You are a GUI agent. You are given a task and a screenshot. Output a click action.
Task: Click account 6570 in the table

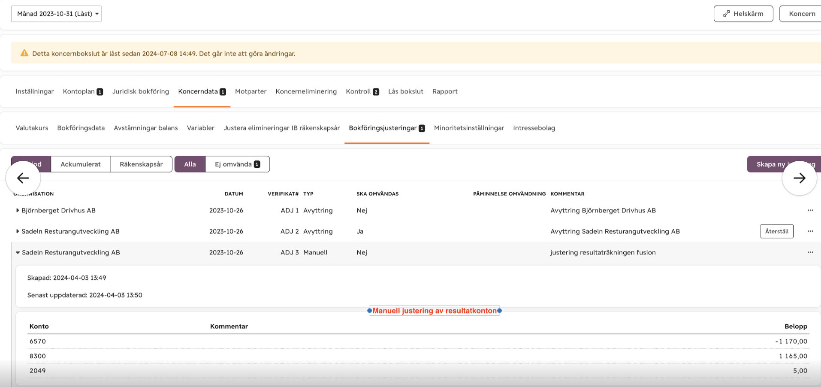[38, 342]
